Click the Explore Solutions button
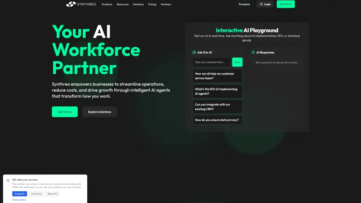 pyautogui.click(x=100, y=112)
